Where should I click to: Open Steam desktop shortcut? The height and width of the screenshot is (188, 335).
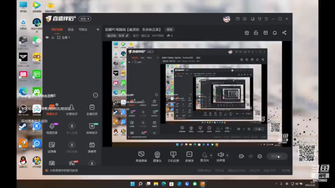click(23, 127)
